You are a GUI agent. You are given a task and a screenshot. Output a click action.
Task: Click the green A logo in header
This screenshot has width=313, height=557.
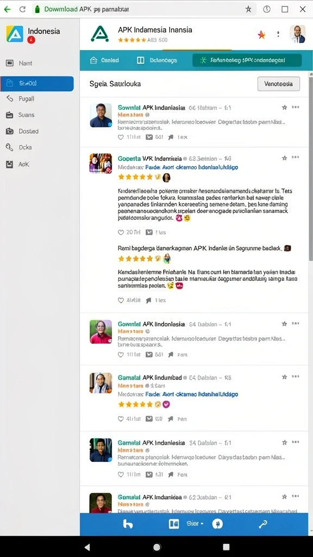pyautogui.click(x=100, y=34)
